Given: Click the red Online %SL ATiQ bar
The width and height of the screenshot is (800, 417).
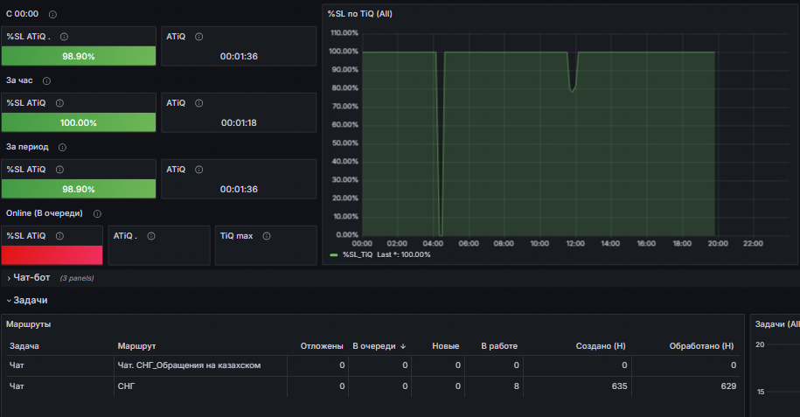Looking at the screenshot, I should click(x=52, y=255).
